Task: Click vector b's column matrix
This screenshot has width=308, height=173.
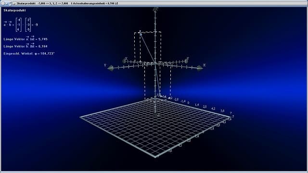Action: pyautogui.click(x=28, y=25)
